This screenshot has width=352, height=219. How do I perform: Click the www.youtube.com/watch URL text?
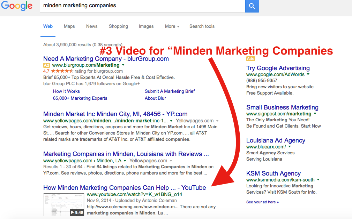point(134,194)
